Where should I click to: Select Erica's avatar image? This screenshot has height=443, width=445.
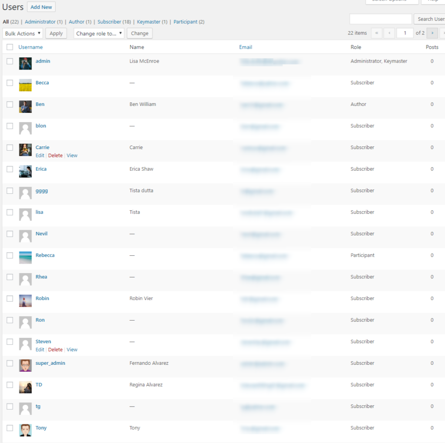click(x=25, y=172)
